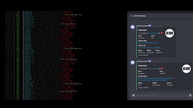Click the embed footer Today at 9:49 PM
193x108 pixels.
click(x=143, y=55)
